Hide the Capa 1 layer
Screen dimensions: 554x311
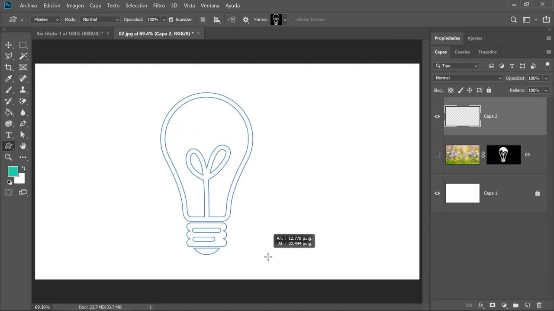[437, 193]
